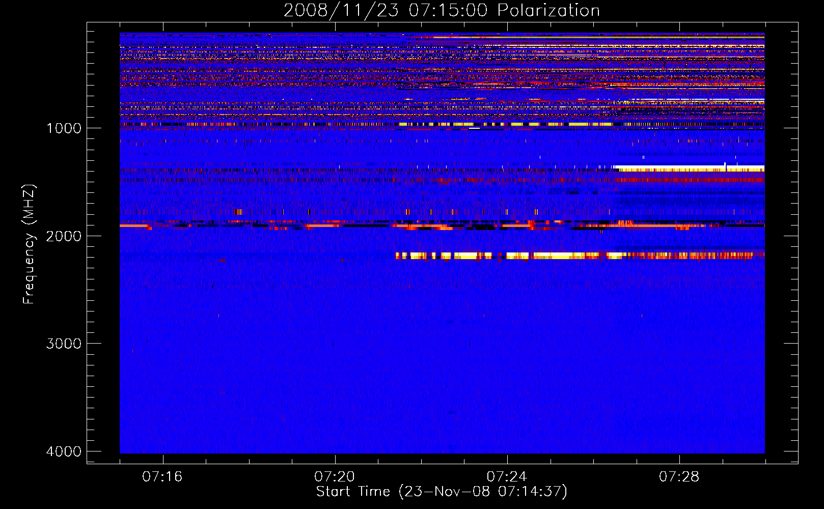Click the 07:28 time tick label
The image size is (824, 509).
[679, 477]
